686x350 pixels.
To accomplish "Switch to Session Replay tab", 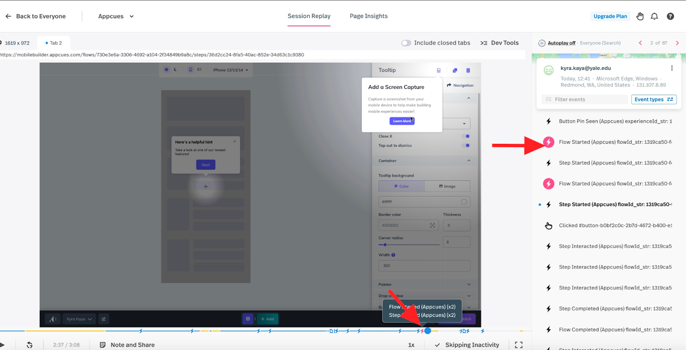I will [309, 16].
